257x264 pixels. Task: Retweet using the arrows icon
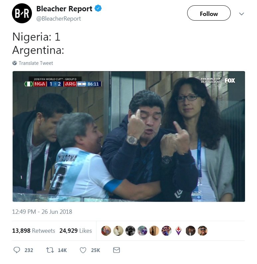click(50, 250)
